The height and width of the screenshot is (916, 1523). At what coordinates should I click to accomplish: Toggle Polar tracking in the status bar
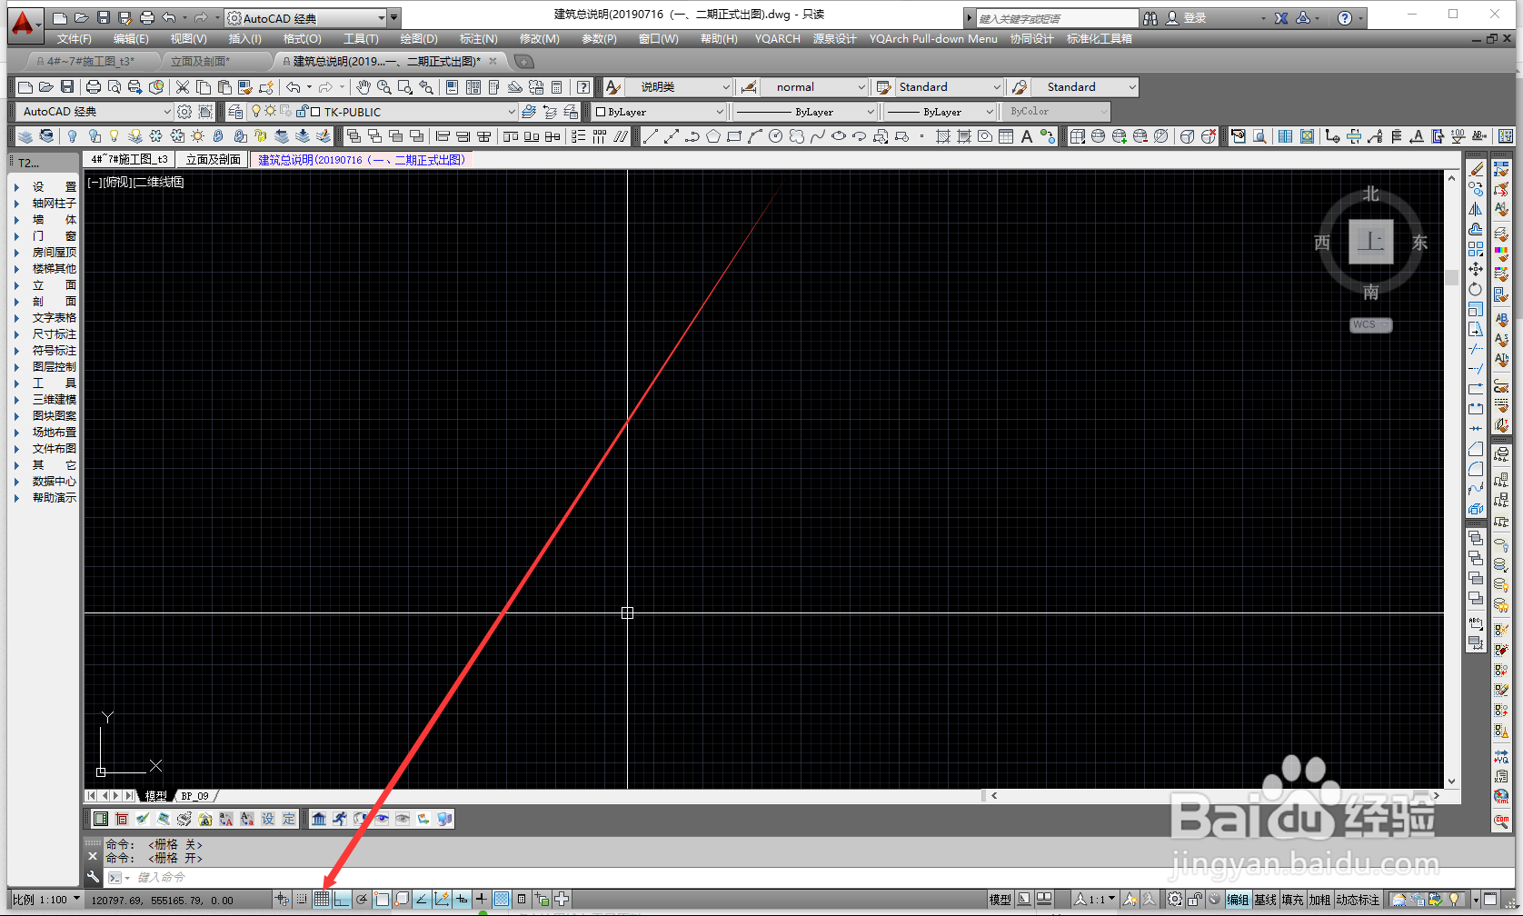[362, 900]
